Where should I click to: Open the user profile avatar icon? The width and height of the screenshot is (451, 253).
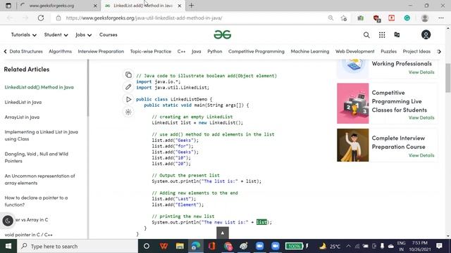[x=426, y=34]
